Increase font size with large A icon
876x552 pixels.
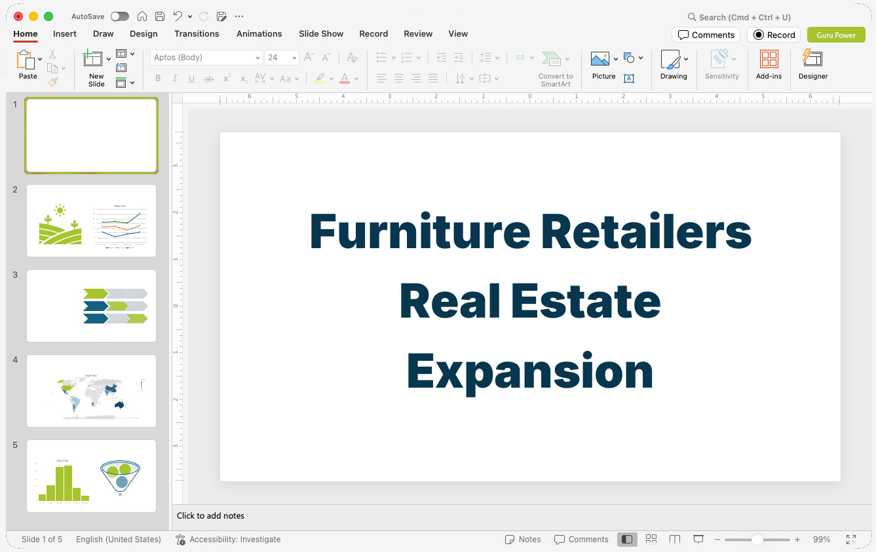click(x=309, y=58)
